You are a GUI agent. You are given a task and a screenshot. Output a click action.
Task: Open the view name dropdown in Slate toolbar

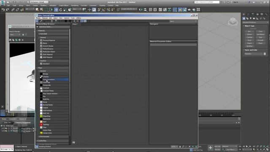pyautogui.click(x=183, y=21)
